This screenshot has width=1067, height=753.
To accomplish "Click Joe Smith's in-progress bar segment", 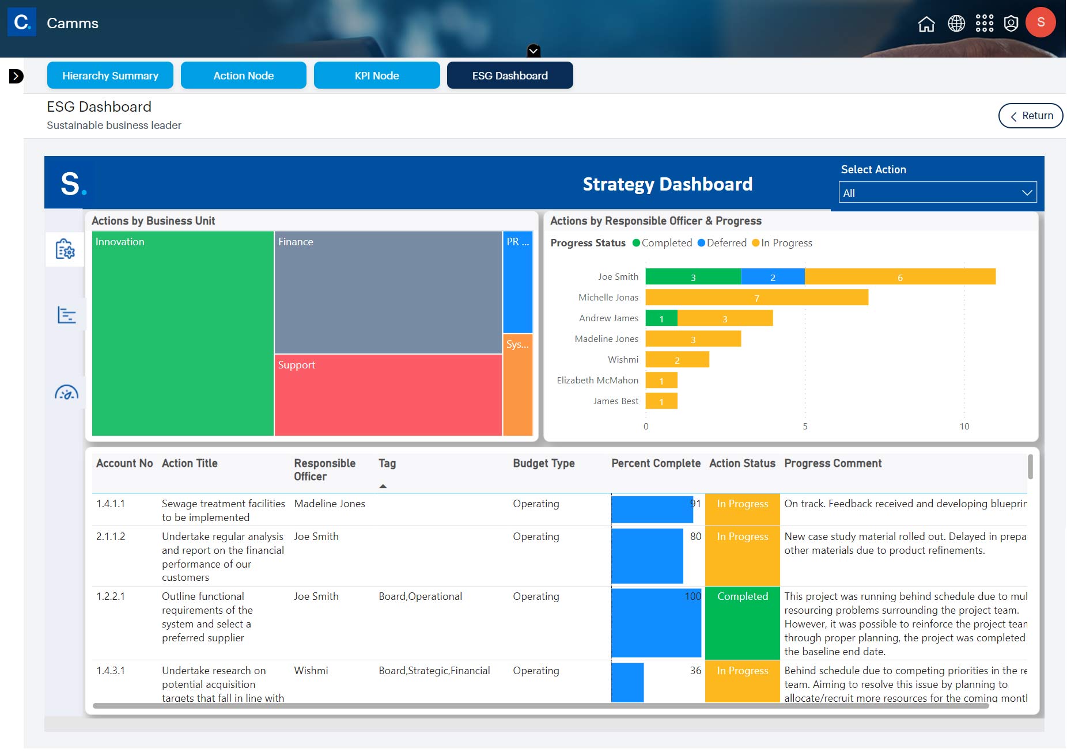I will click(900, 277).
